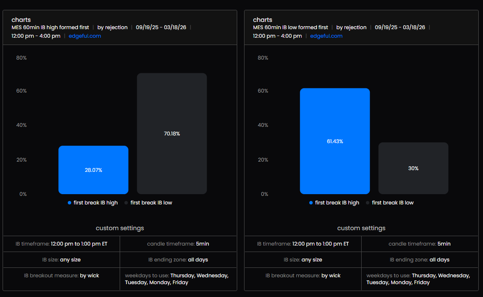Click the left 'custom settings' heading
Viewport: 483px width, 297px height.
120,228
